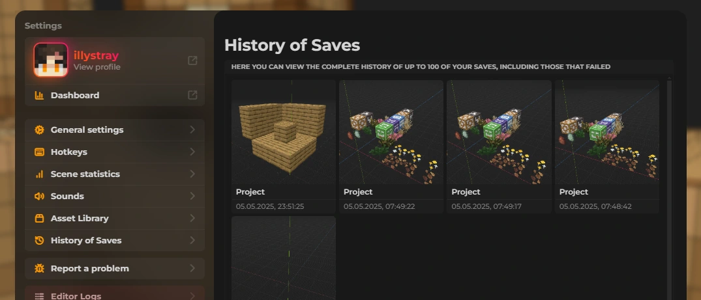Viewport: 701px width, 300px height.
Task: Click the Report a problem bug icon
Action: coord(39,268)
